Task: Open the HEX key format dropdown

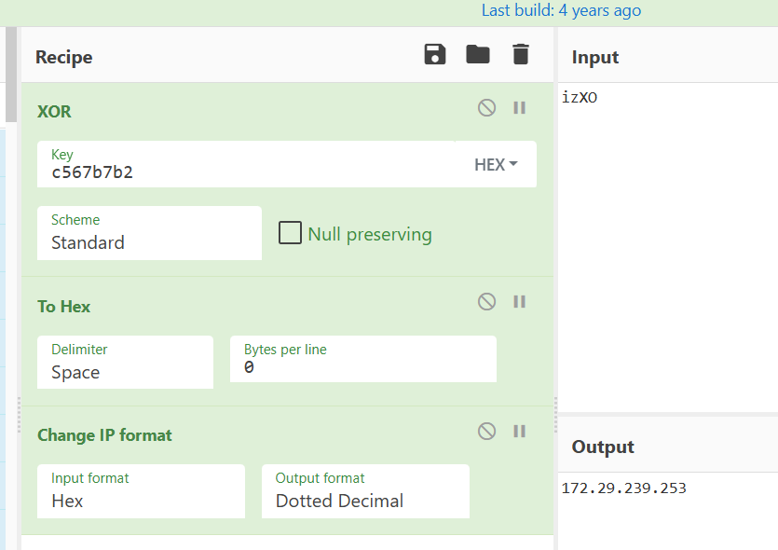Action: click(496, 164)
